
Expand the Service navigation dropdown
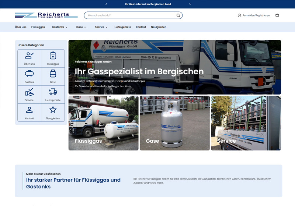click(x=101, y=27)
